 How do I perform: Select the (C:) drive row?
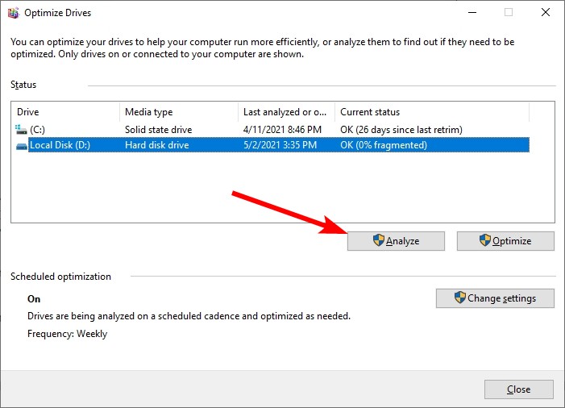pos(272,129)
